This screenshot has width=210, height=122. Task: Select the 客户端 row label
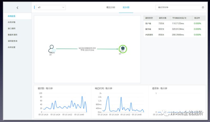pyautogui.click(x=148, y=23)
